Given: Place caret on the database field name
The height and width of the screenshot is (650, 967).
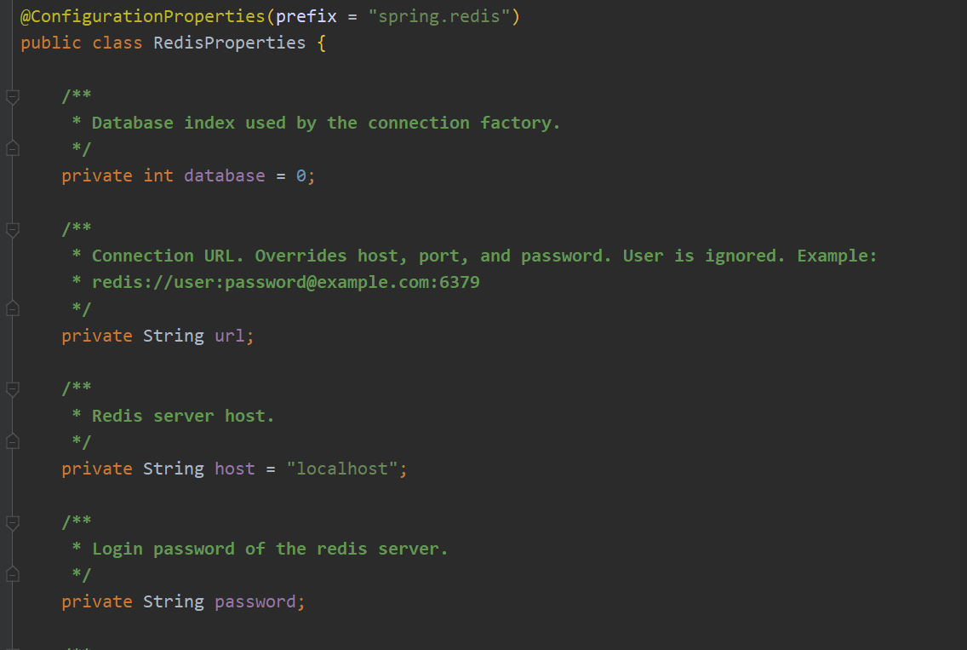Looking at the screenshot, I should pos(225,176).
